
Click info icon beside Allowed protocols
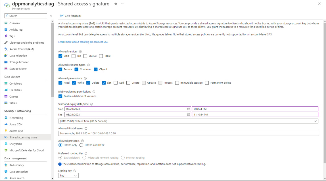point(82,141)
